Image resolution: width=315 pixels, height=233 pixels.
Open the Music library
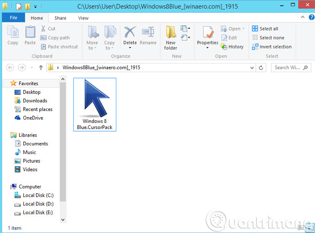(x=25, y=152)
